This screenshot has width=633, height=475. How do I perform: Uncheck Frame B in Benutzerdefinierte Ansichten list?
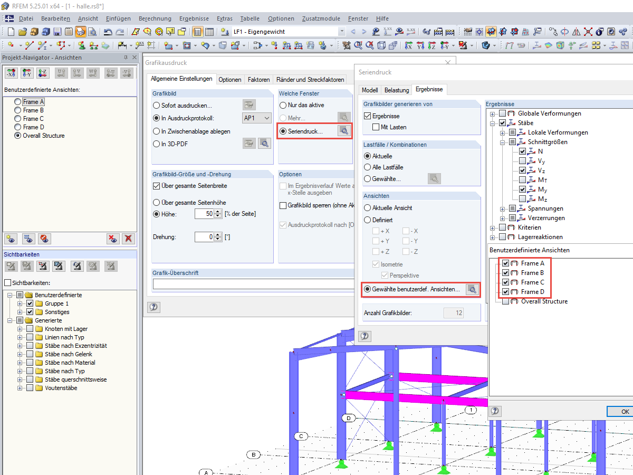tap(506, 273)
